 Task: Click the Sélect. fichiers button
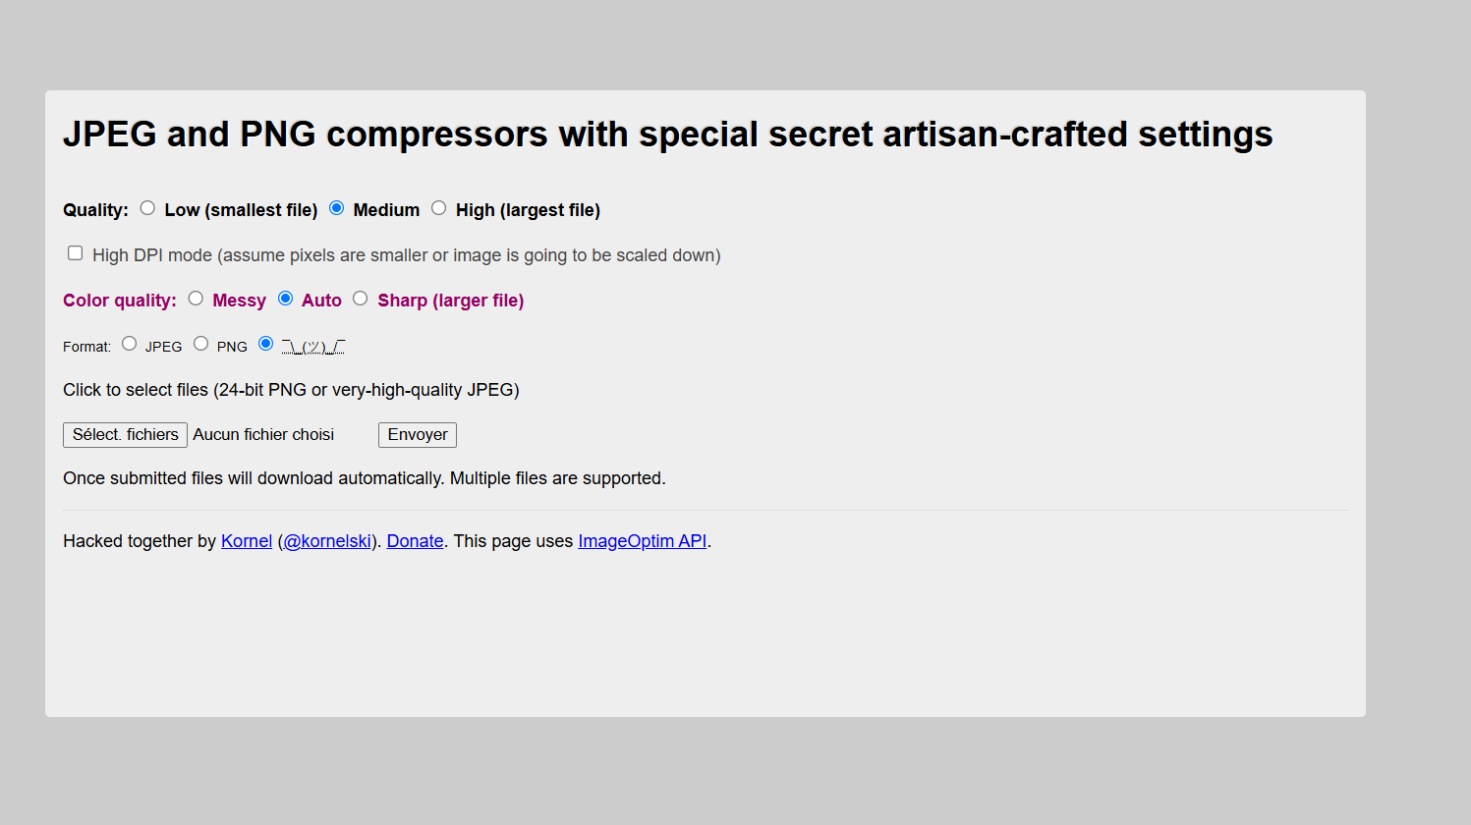[125, 435]
